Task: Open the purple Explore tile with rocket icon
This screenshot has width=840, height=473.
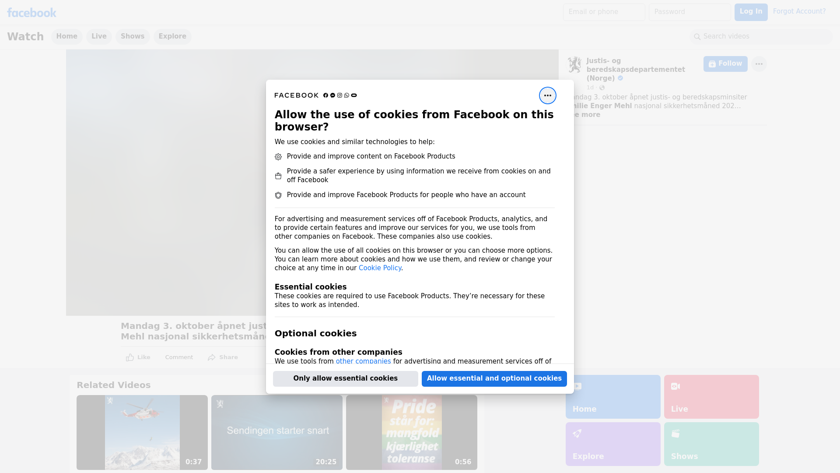Action: click(x=612, y=444)
